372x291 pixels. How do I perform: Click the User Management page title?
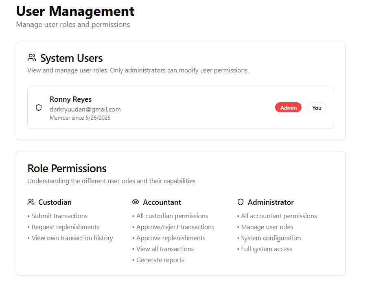click(75, 11)
